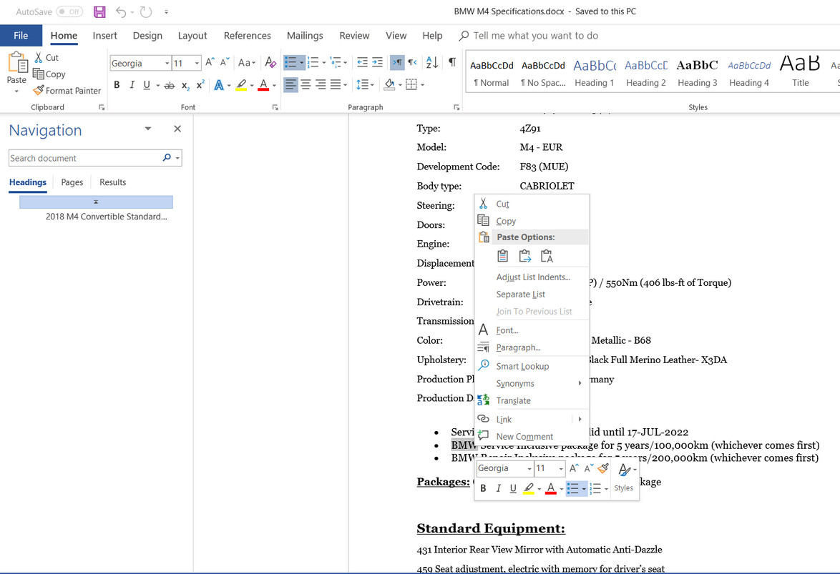Toggle Italic in mini toolbar
This screenshot has height=574, width=840.
coord(498,488)
